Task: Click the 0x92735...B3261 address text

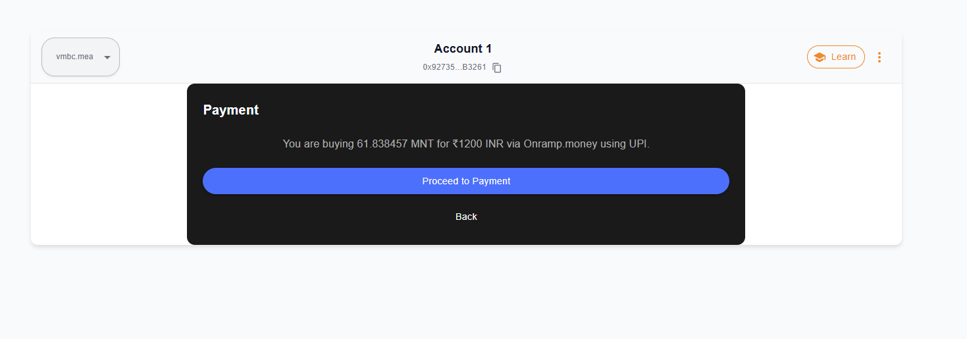Action: pos(454,67)
